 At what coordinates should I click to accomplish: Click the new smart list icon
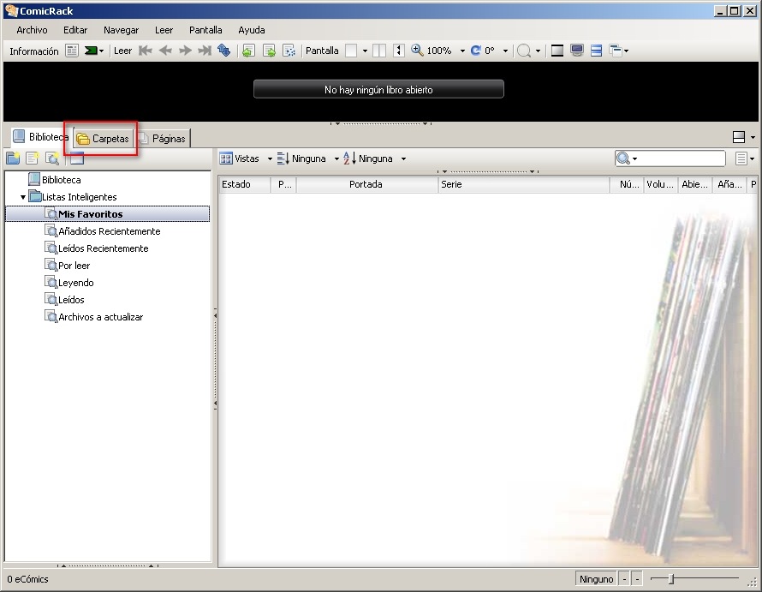52,158
